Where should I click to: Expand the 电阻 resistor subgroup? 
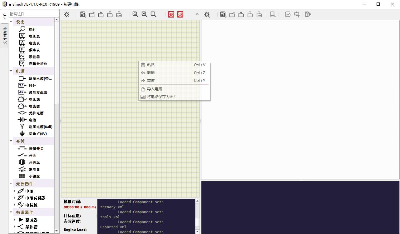pyautogui.click(x=15, y=191)
